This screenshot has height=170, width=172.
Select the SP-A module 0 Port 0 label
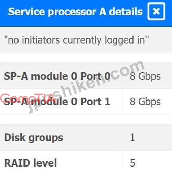tap(57, 76)
